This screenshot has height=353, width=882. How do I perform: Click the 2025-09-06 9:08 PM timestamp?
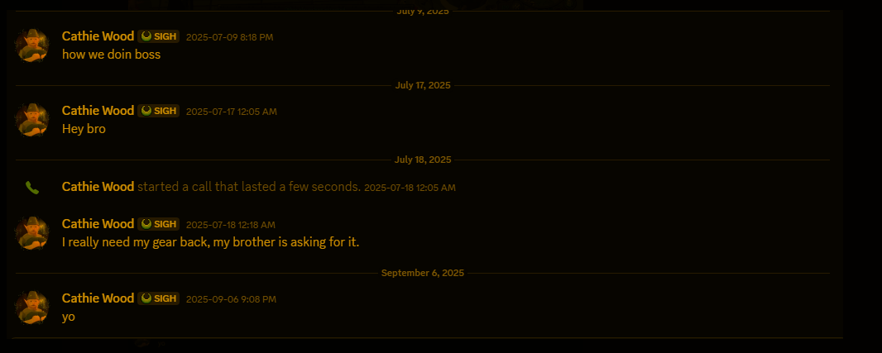click(x=231, y=299)
